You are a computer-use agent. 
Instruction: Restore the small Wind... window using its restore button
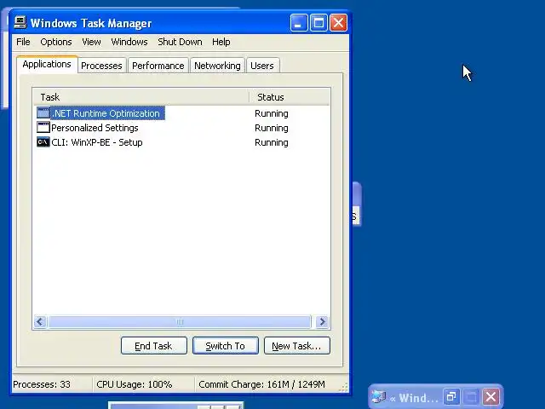[x=451, y=396]
